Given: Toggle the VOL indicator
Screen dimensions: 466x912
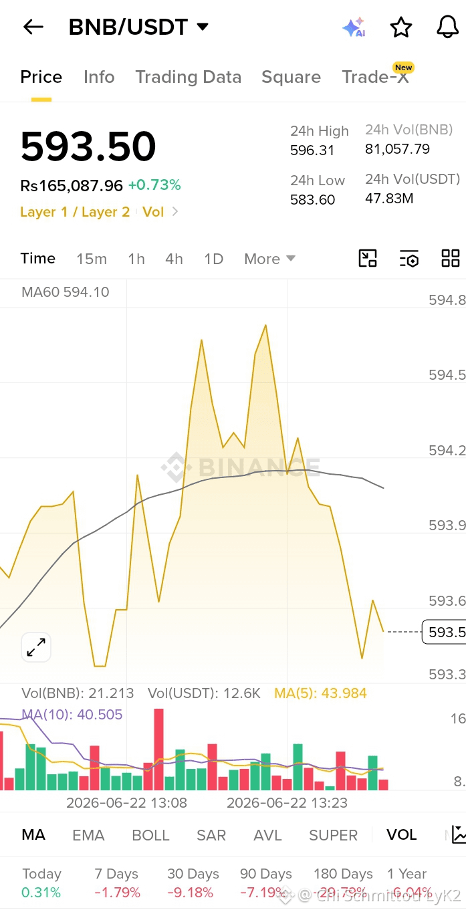Looking at the screenshot, I should coord(401,834).
